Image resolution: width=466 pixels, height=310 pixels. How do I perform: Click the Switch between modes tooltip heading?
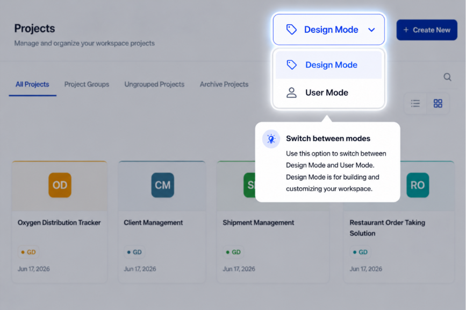pyautogui.click(x=328, y=139)
